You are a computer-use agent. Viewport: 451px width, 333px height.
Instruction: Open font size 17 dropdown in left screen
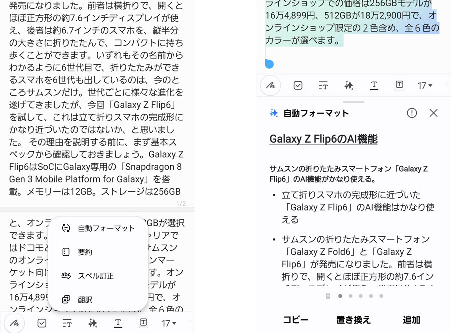pos(169,324)
